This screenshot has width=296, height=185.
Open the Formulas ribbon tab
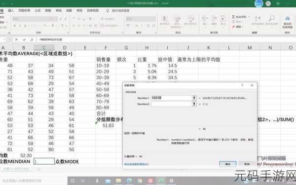point(37,10)
